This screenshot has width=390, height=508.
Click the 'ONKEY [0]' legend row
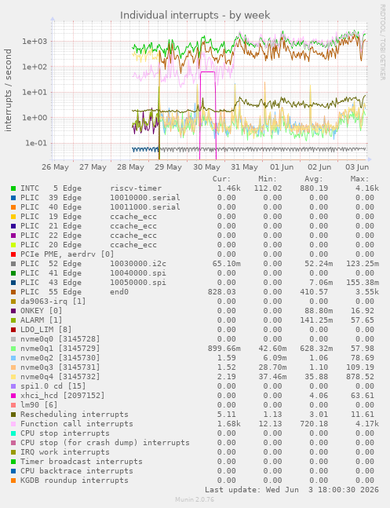41,311
